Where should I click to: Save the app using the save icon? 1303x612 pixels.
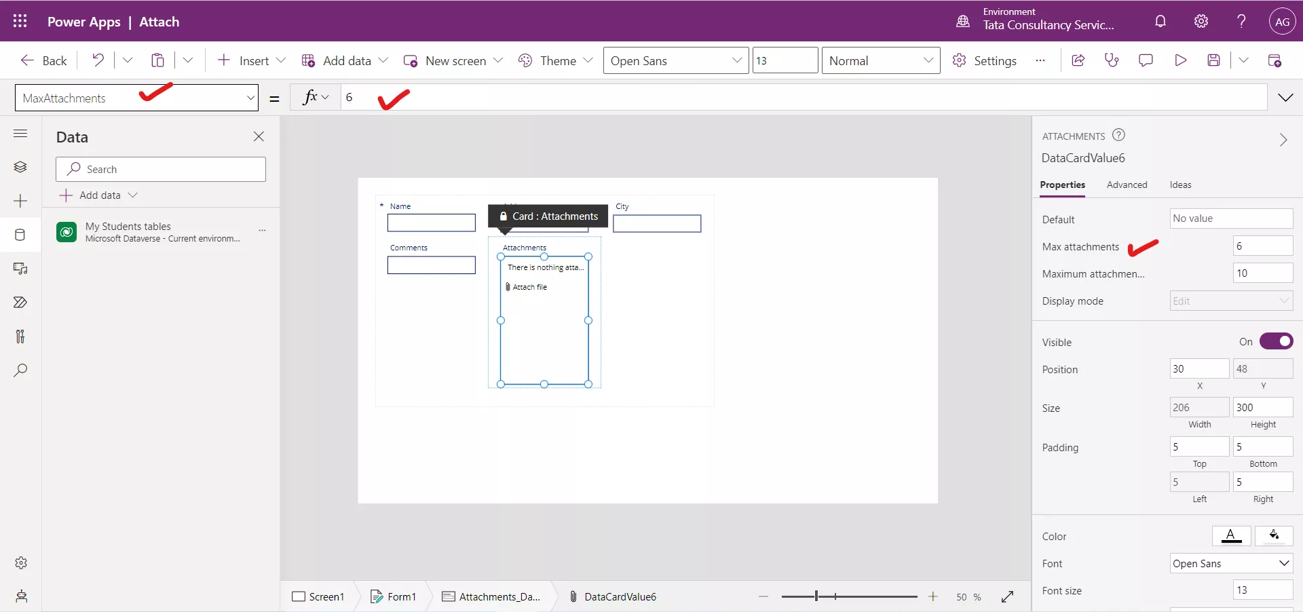pyautogui.click(x=1215, y=60)
